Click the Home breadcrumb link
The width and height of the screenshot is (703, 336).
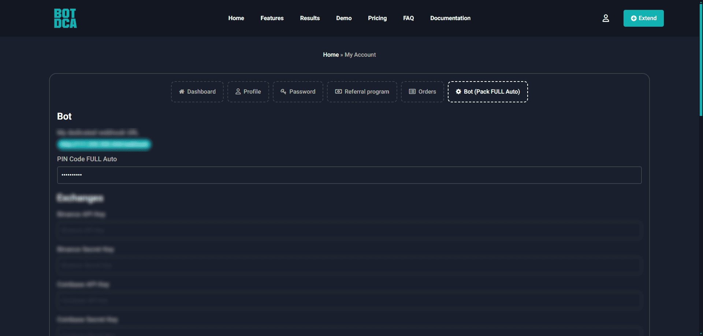tap(331, 55)
